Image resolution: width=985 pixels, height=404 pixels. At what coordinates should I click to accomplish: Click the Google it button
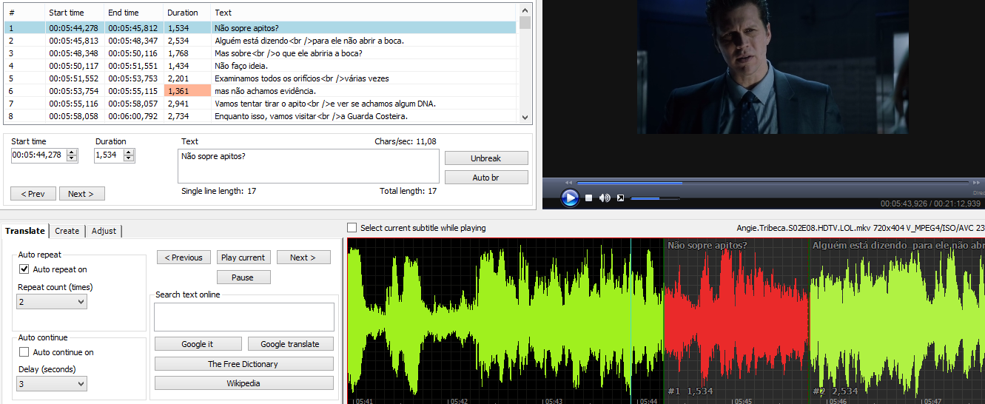point(198,344)
